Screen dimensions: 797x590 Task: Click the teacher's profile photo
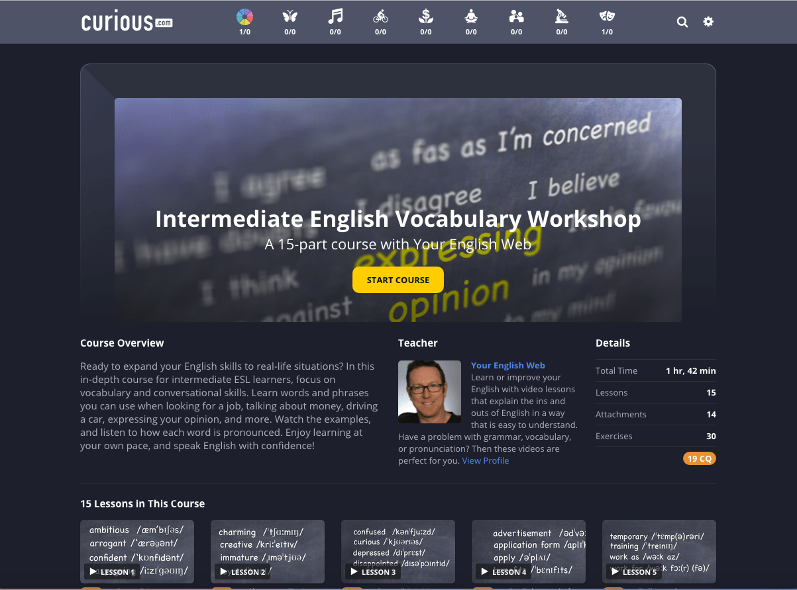pyautogui.click(x=429, y=392)
